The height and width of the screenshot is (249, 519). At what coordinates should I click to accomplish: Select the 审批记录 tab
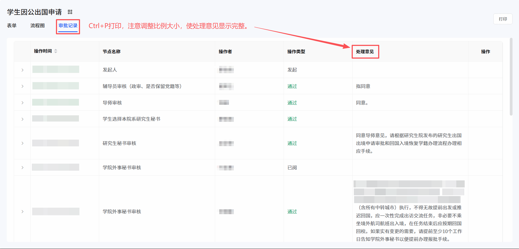pyautogui.click(x=68, y=26)
